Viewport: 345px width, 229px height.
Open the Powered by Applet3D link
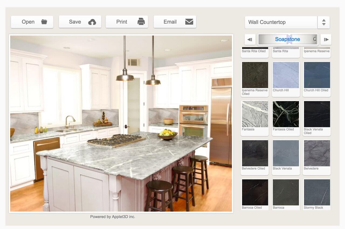[x=112, y=217]
